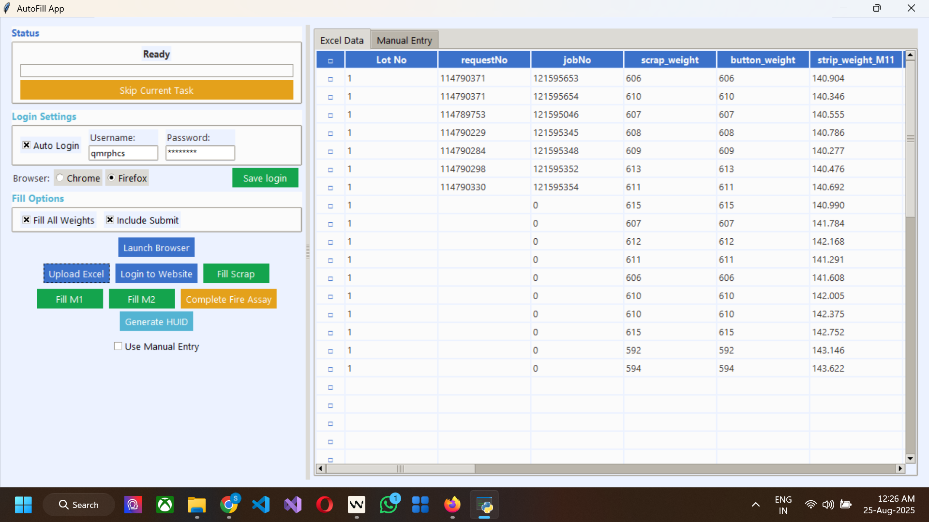Click the Skip Current Task button

coord(156,90)
